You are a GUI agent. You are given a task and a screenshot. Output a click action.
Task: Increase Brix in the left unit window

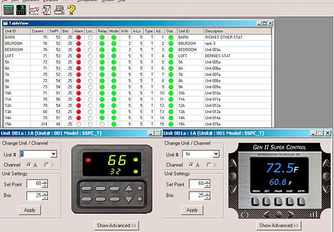[x=45, y=194]
